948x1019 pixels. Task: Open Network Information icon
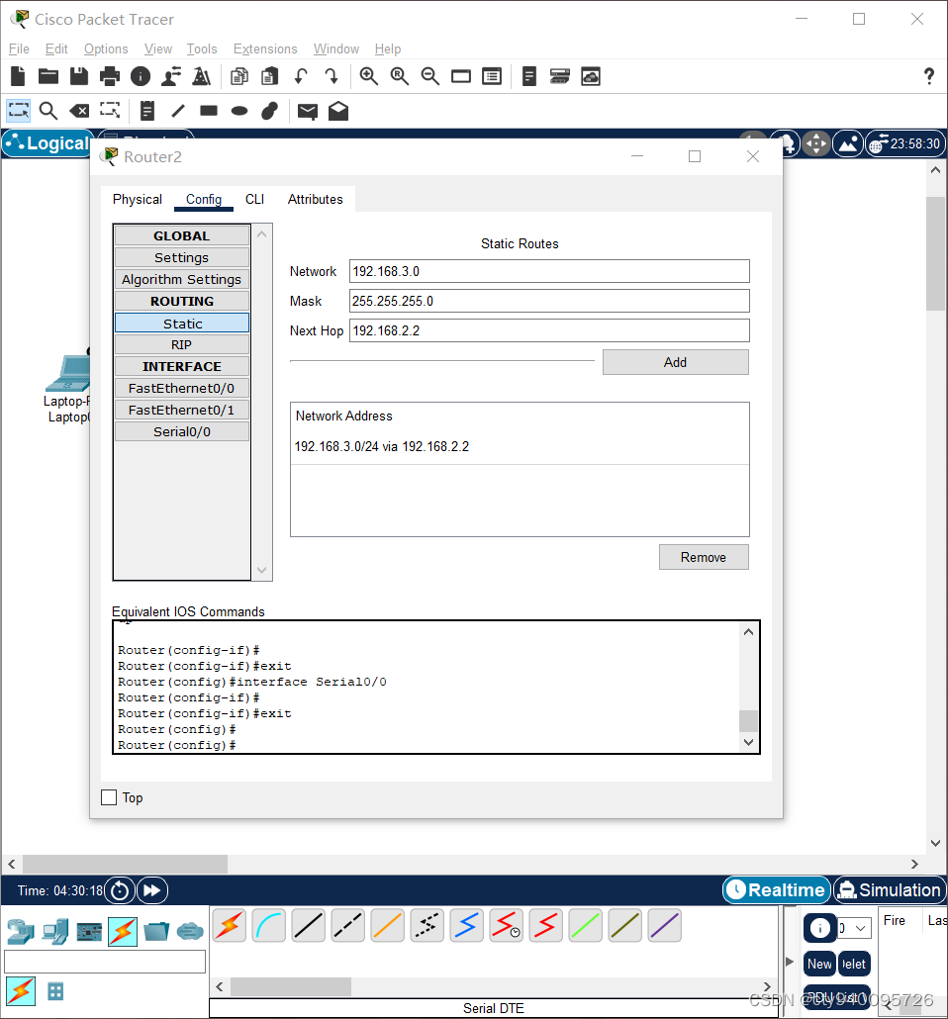(141, 77)
